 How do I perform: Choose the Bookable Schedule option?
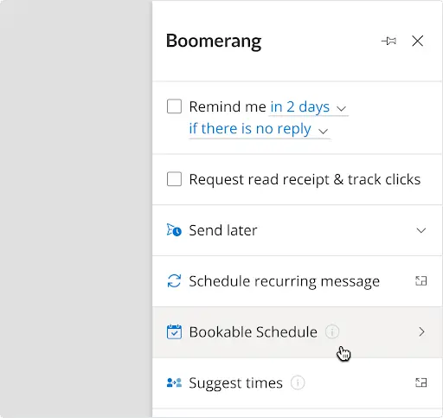pyautogui.click(x=297, y=332)
